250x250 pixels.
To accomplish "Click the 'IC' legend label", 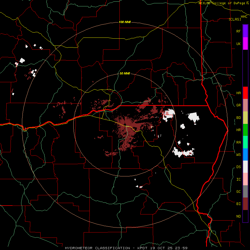I will tap(238, 179).
